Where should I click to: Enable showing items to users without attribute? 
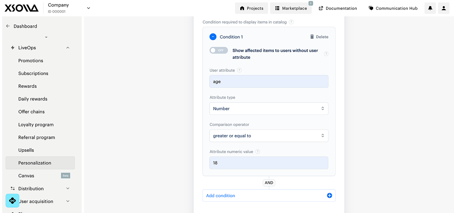coord(219,50)
